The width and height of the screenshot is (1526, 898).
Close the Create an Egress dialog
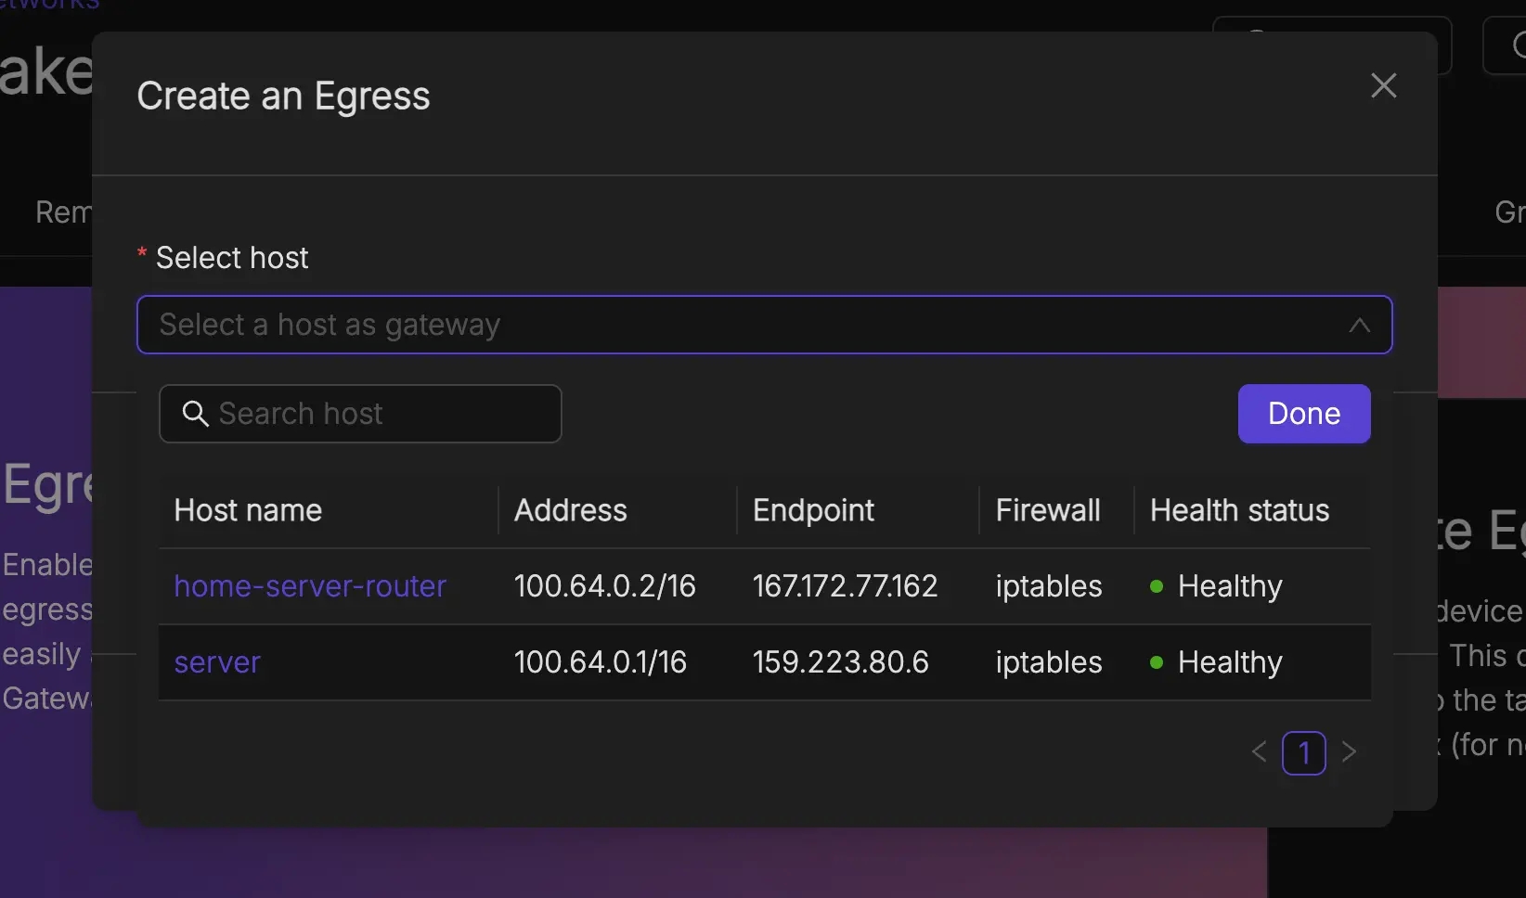coord(1383,86)
